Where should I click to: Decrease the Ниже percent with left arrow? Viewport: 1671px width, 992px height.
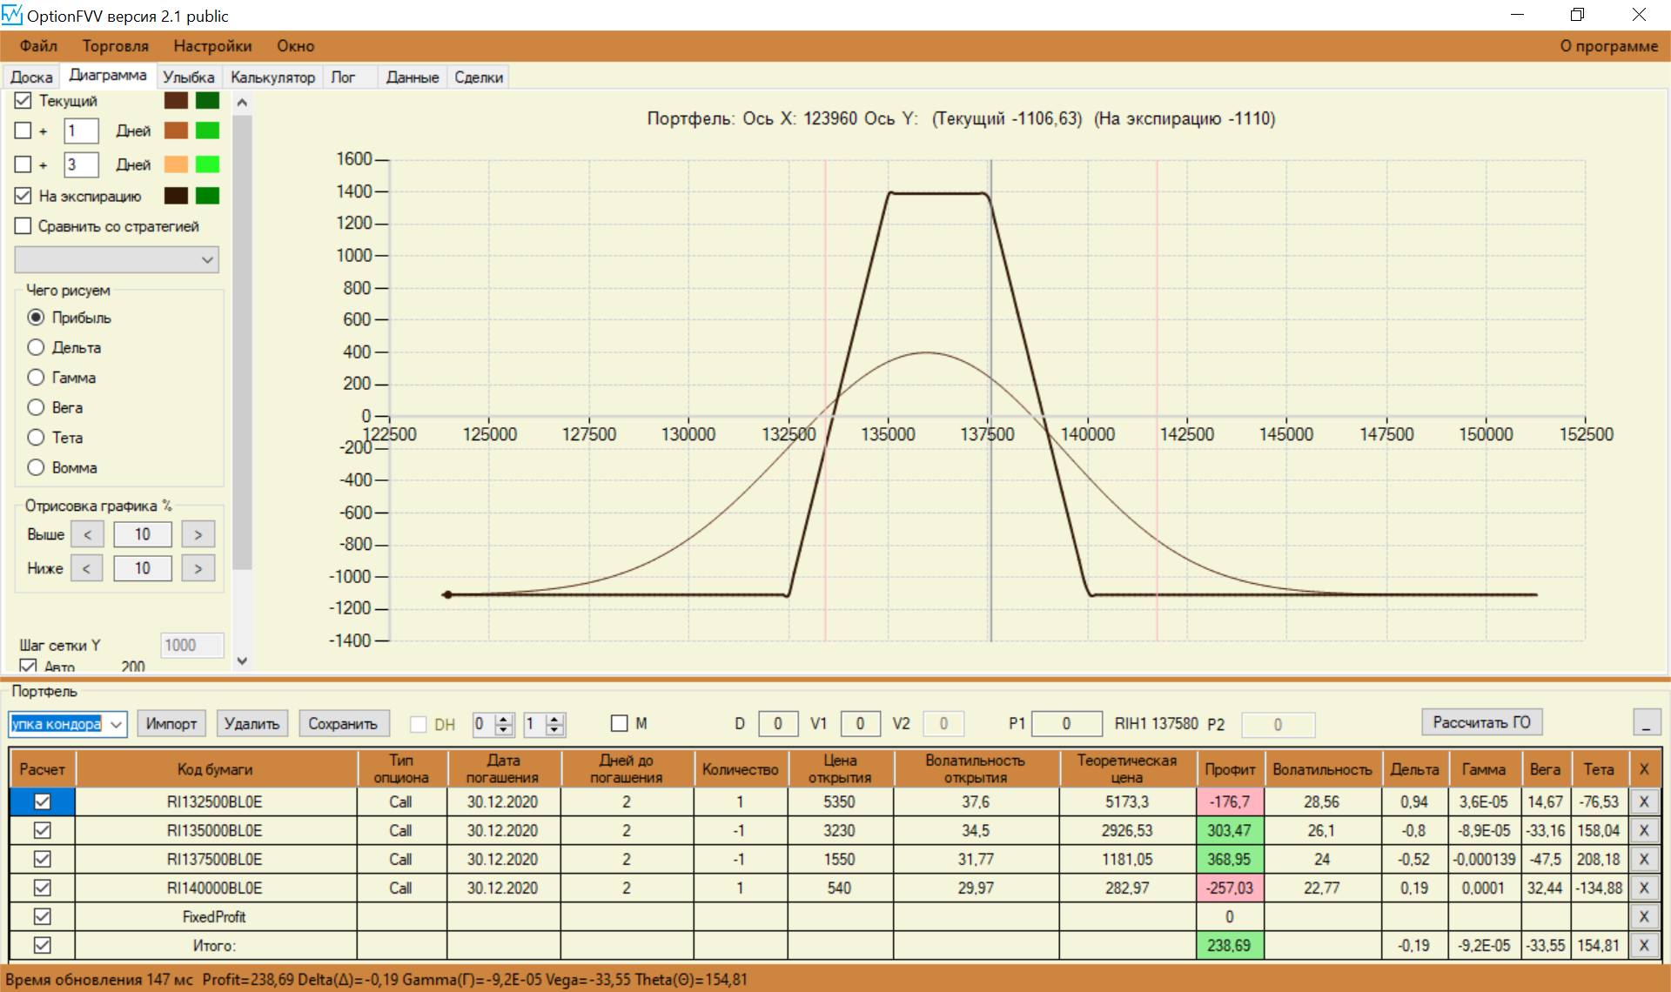point(86,568)
